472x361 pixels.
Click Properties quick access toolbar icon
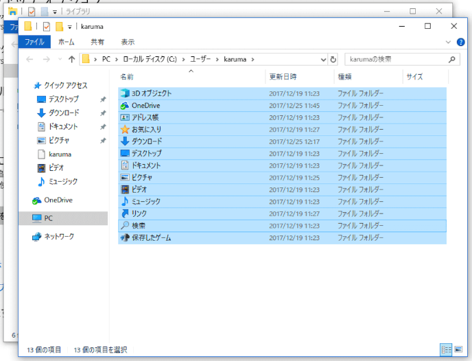pyautogui.click(x=47, y=27)
